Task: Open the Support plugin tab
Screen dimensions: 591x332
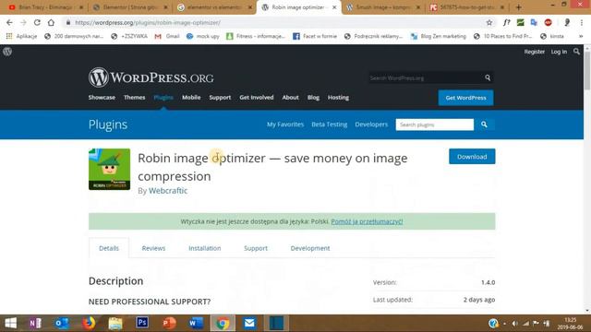Action: (256, 248)
